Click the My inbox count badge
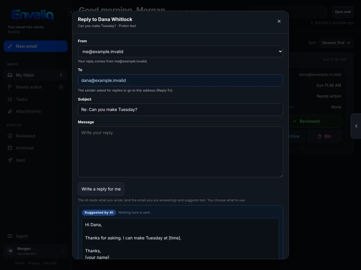This screenshot has width=361, height=270. [x=61, y=75]
